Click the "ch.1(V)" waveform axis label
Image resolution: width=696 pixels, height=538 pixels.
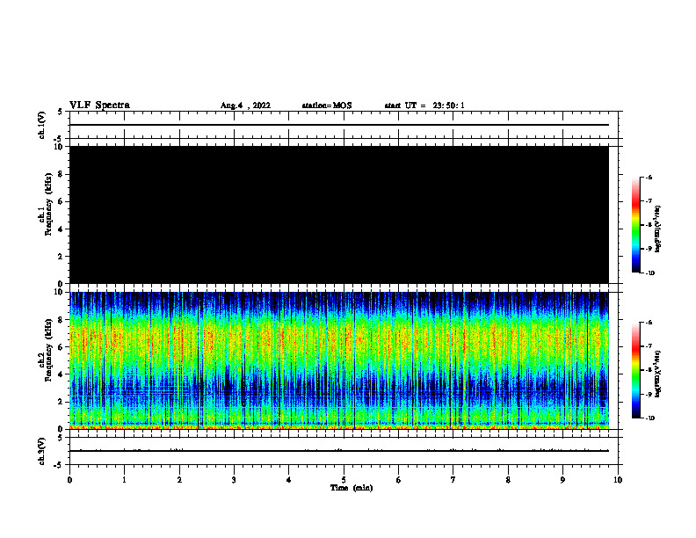[41, 125]
